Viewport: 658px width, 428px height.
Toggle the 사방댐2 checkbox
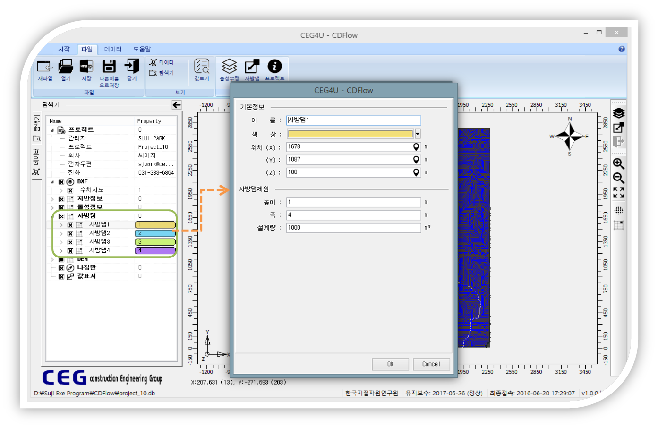(70, 233)
